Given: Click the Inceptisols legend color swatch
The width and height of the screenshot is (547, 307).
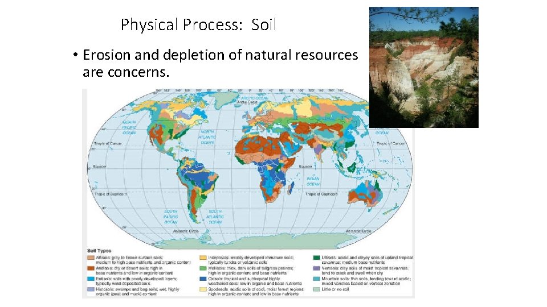Looking at the screenshot, I should (x=203, y=258).
